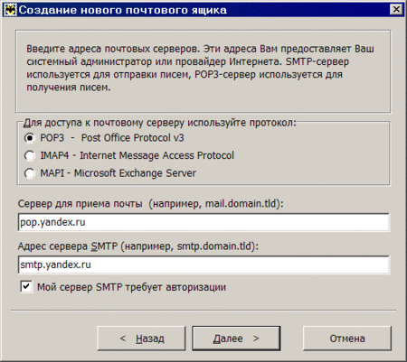Proceed with the Далее button
407x362 pixels.
point(236,339)
